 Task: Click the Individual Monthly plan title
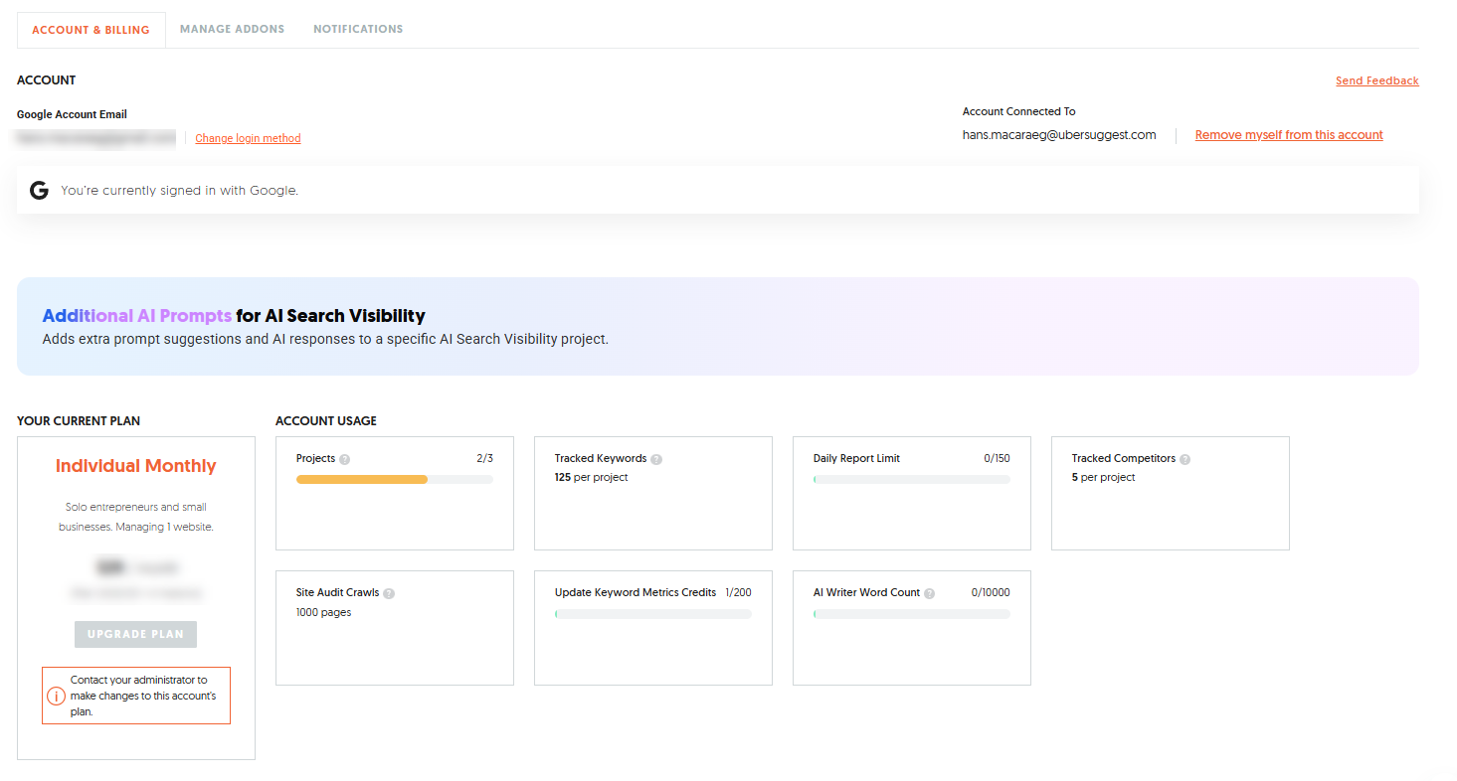tap(135, 466)
